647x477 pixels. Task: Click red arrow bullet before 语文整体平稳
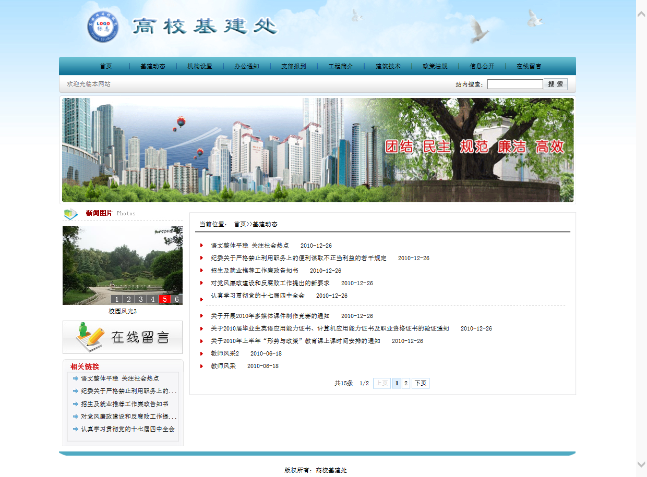(201, 246)
